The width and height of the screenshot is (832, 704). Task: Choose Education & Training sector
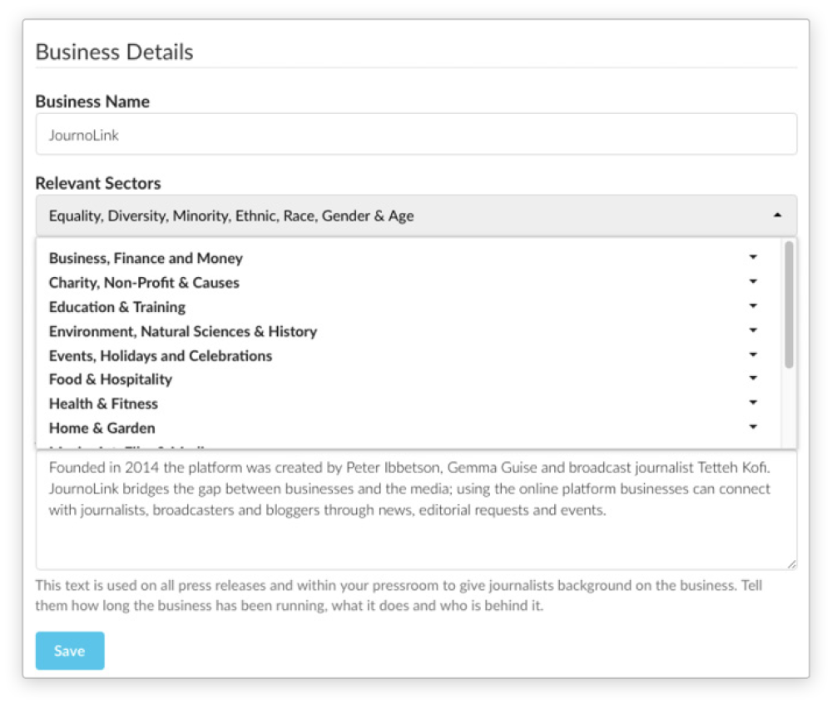117,307
